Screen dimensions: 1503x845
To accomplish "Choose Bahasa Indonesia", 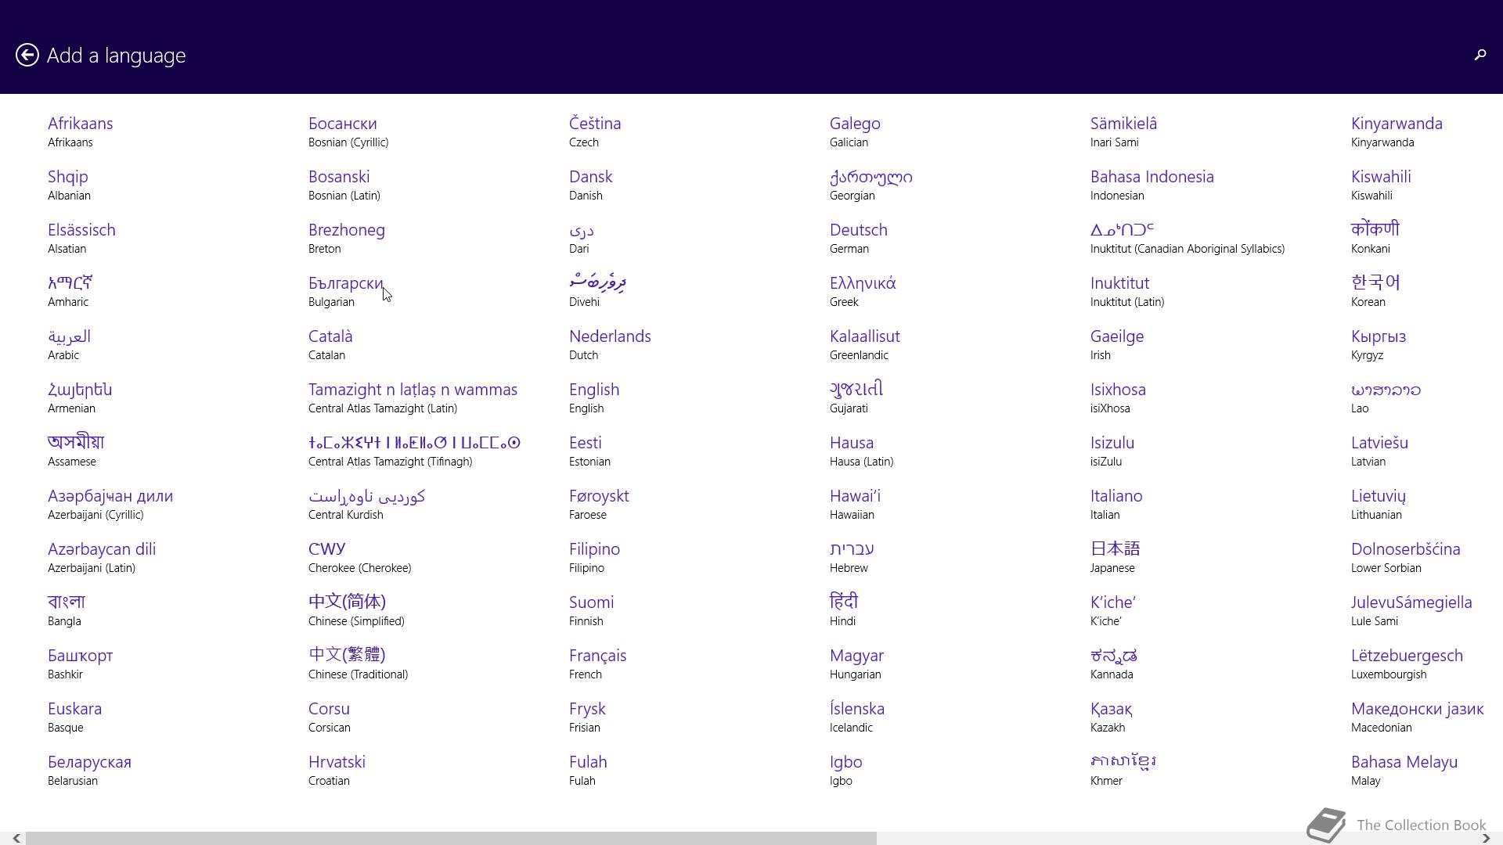I will tap(1152, 185).
